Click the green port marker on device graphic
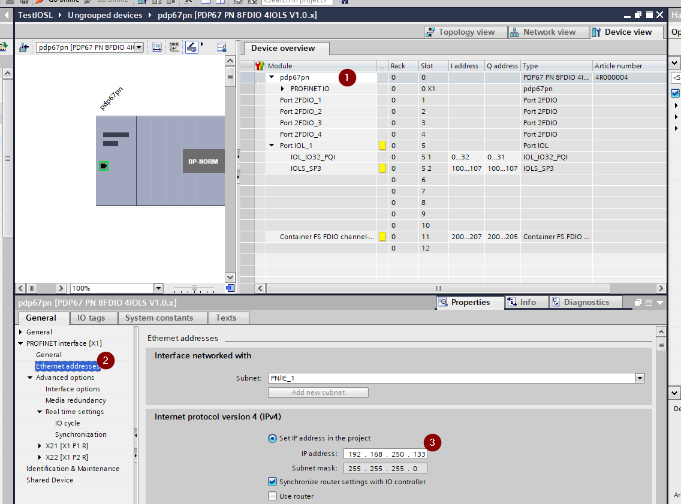The image size is (681, 504). click(103, 166)
